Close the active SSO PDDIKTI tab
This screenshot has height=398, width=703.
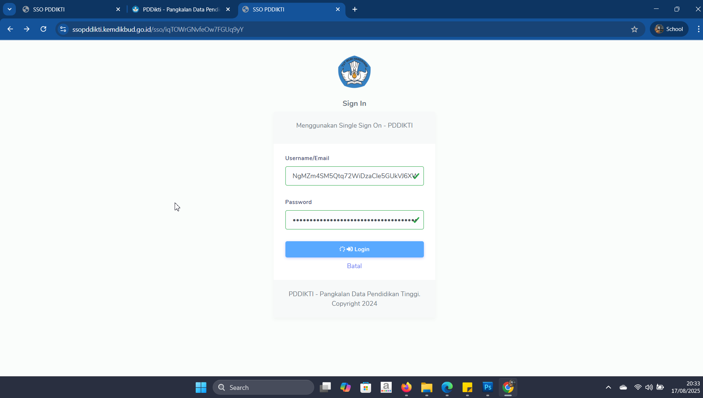(x=338, y=9)
